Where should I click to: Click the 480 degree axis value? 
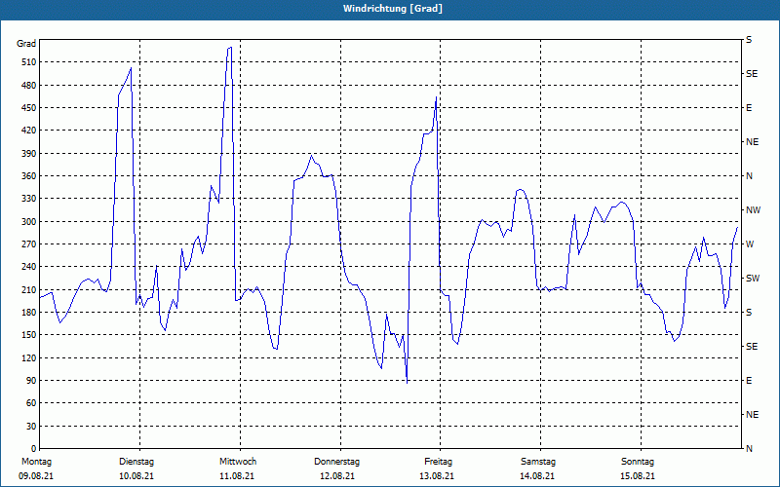[29, 86]
